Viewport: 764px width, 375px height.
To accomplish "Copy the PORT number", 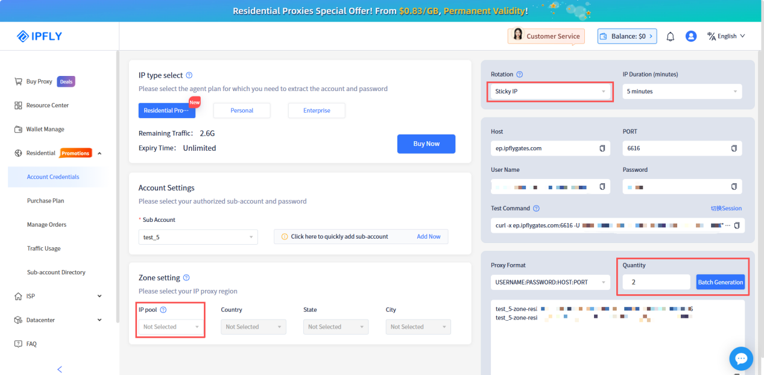I will [x=734, y=148].
